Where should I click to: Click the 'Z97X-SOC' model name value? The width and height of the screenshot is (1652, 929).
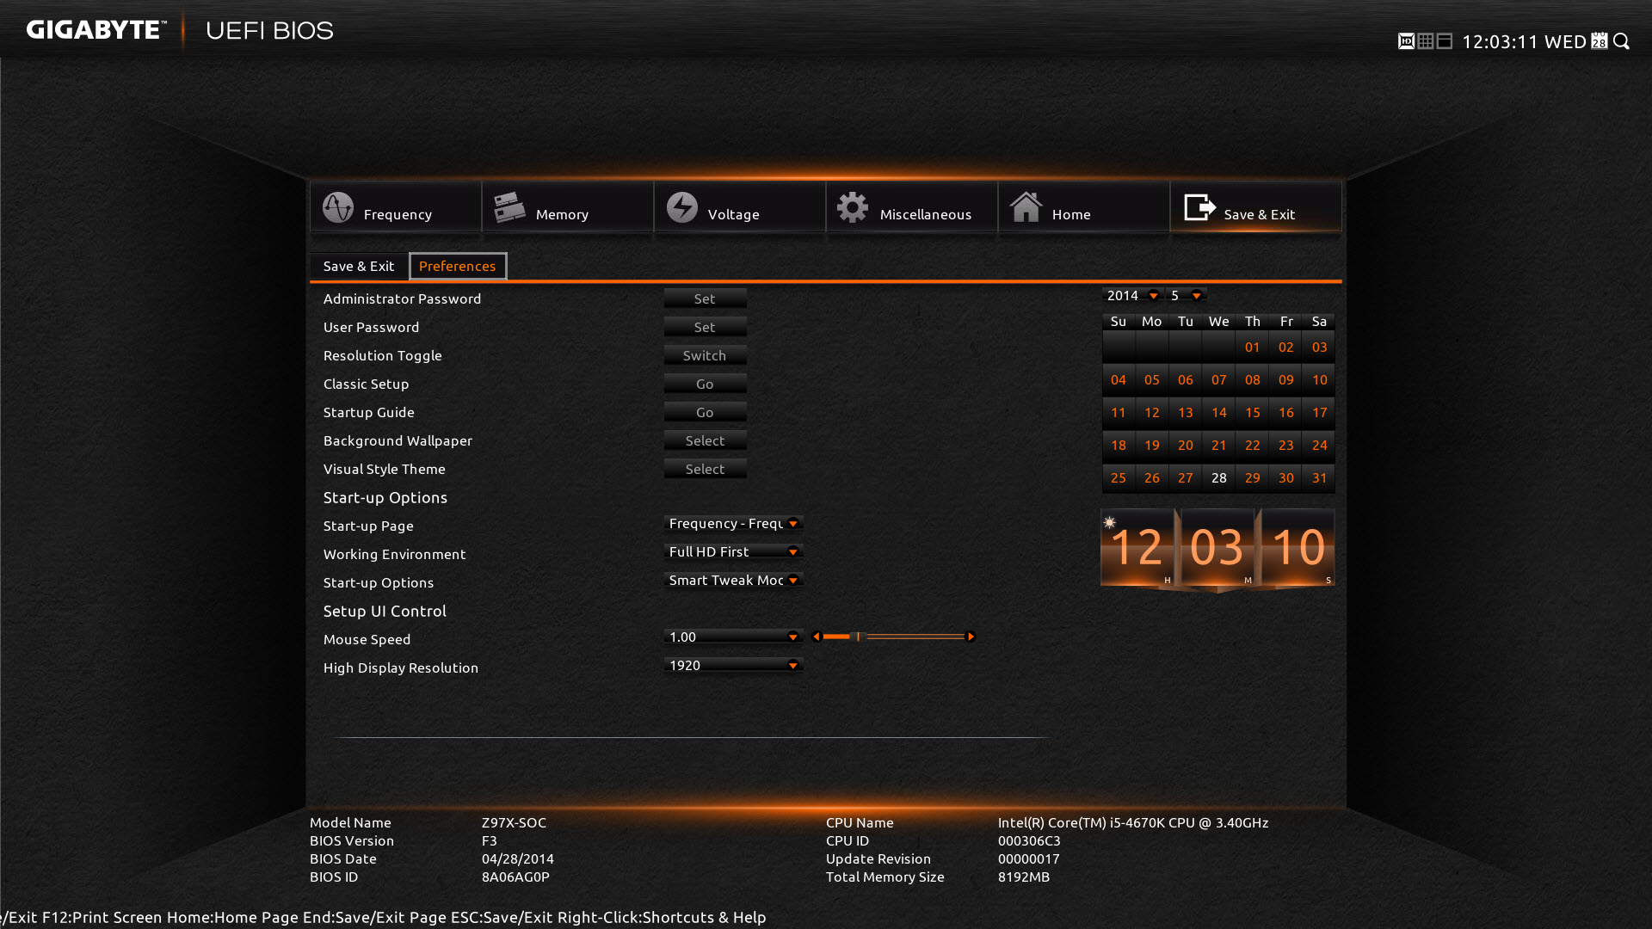(514, 823)
